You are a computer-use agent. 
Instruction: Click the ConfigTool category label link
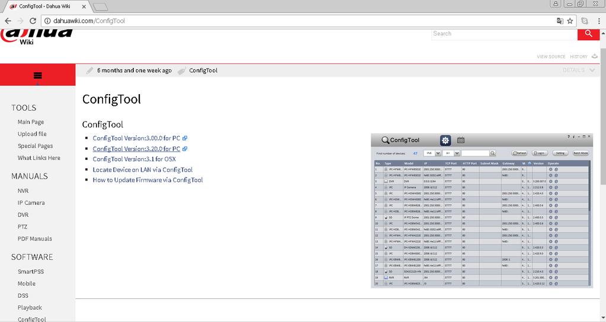(x=203, y=70)
